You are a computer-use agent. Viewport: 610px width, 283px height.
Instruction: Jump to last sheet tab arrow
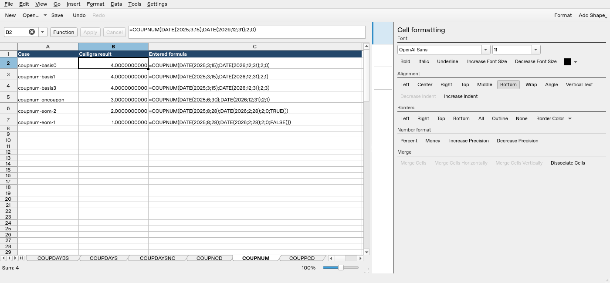pyautogui.click(x=21, y=258)
